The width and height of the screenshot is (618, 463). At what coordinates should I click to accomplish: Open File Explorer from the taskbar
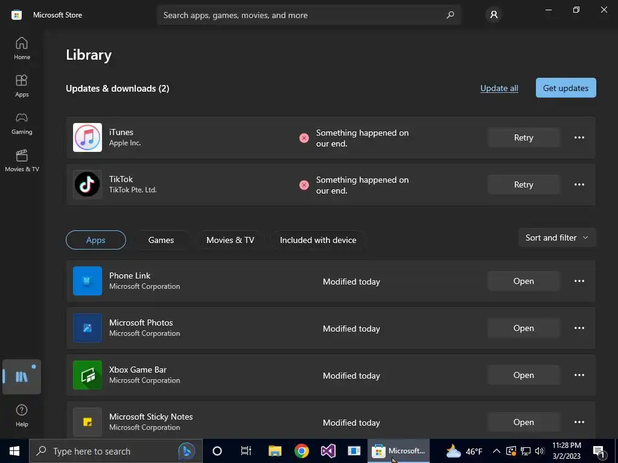275,451
